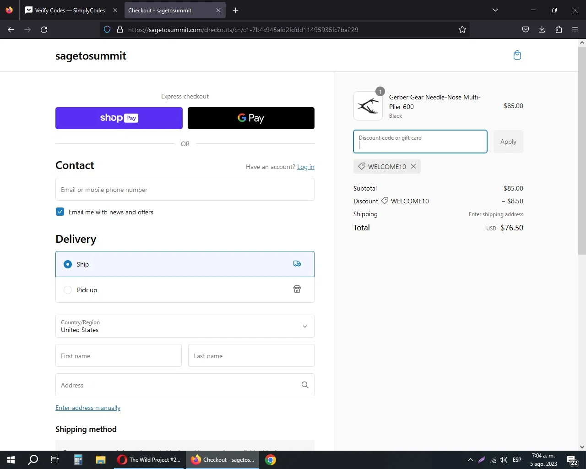Open the shopping bag cart icon
The height and width of the screenshot is (469, 586).
pos(517,55)
